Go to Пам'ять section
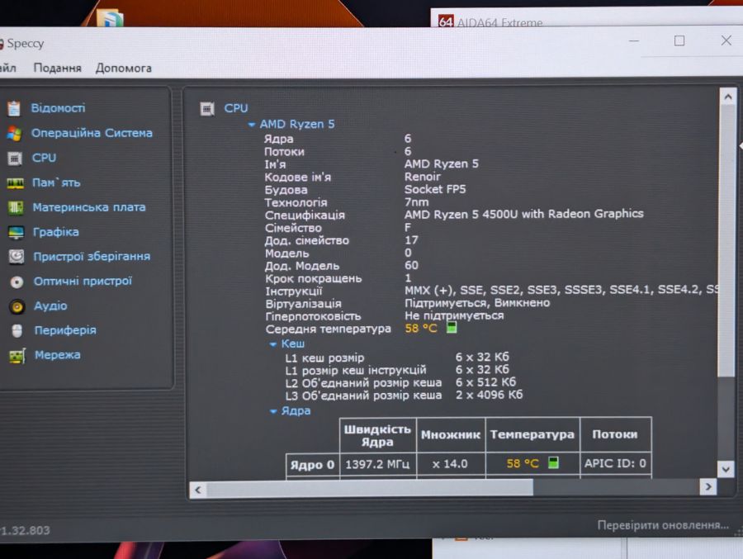Image resolution: width=743 pixels, height=559 pixels. 56,182
